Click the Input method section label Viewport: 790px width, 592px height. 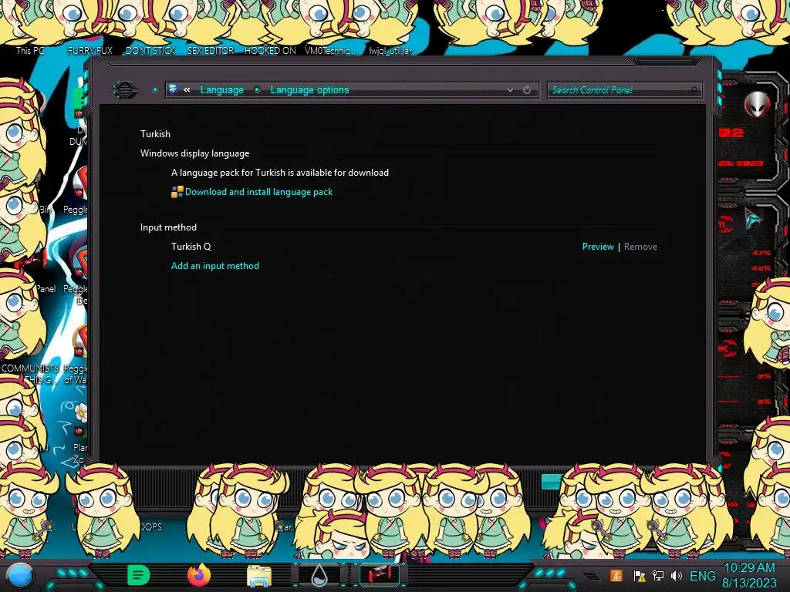click(168, 227)
